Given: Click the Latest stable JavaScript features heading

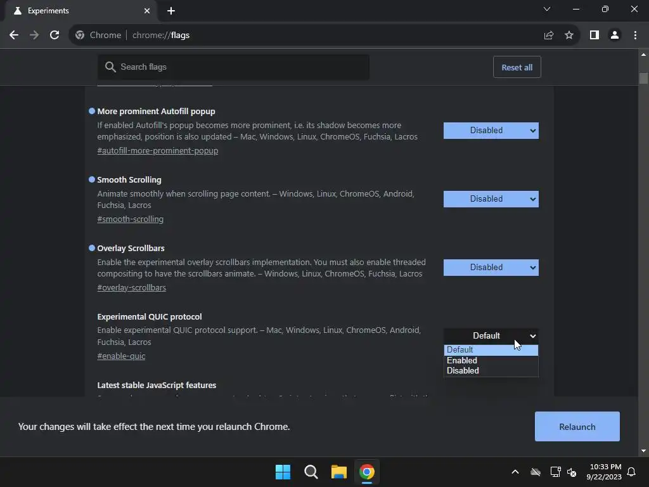Looking at the screenshot, I should coord(157,385).
